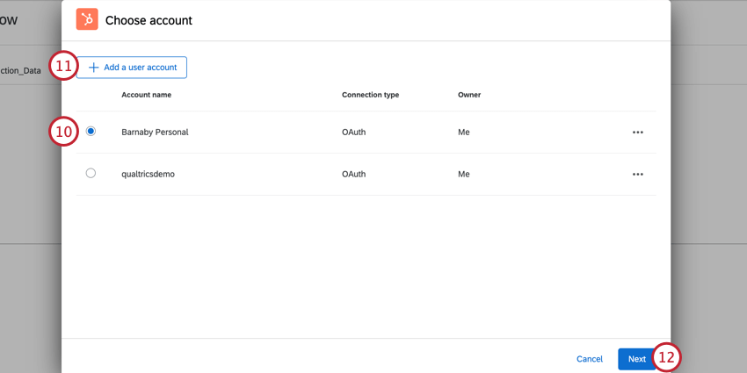Click OAuth in the qualtricsdemo row
This screenshot has height=373, width=747.
[x=353, y=175]
